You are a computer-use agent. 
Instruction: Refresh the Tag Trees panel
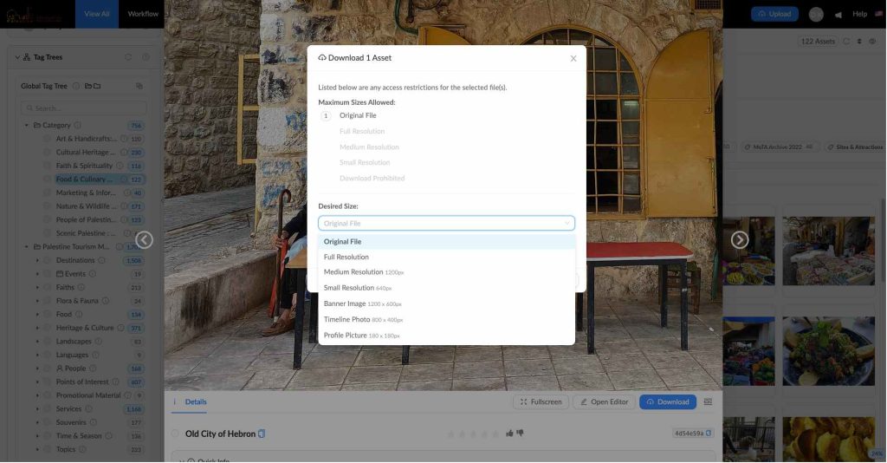point(128,57)
